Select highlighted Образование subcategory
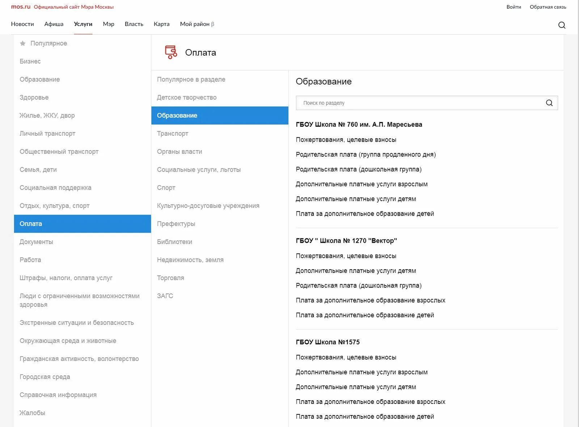This screenshot has height=427, width=579. coord(220,116)
